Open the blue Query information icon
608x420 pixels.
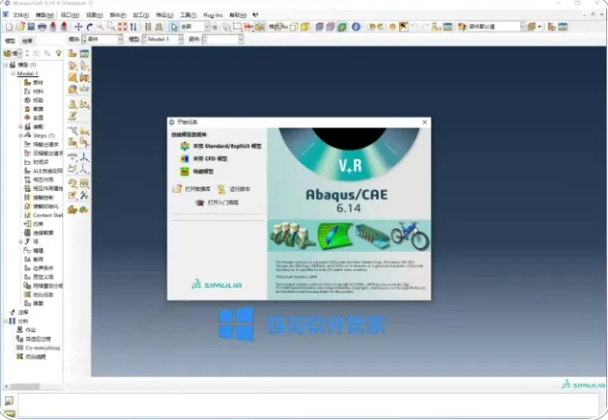(356, 27)
